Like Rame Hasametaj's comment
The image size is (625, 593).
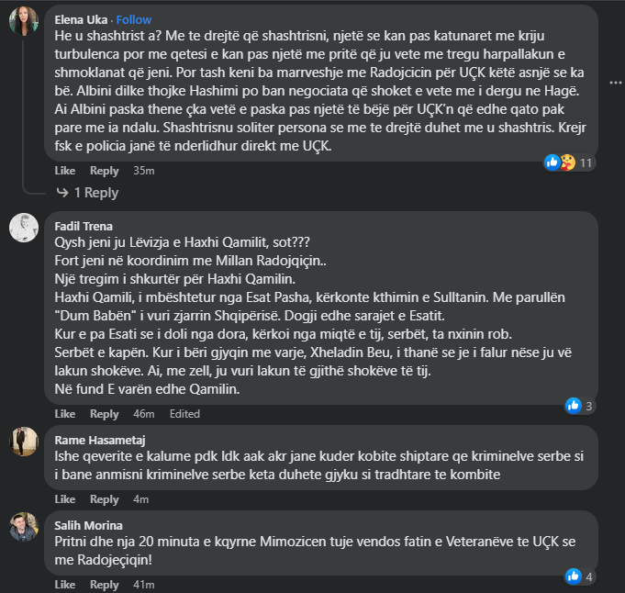(65, 499)
